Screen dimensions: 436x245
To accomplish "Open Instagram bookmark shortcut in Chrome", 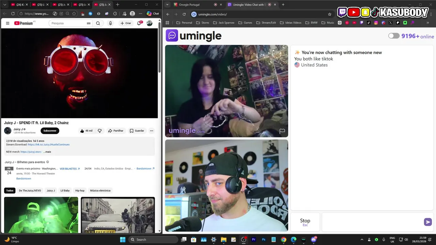I will tap(376, 23).
